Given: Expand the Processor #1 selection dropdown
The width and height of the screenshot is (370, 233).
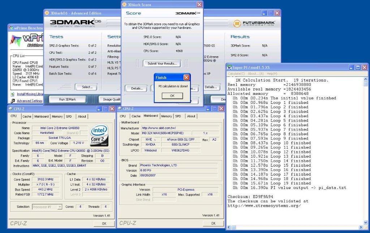Looking at the screenshot, I should pyautogui.click(x=60, y=207).
